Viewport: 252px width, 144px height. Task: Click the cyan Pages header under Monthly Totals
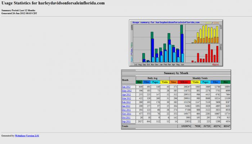tap(206, 82)
